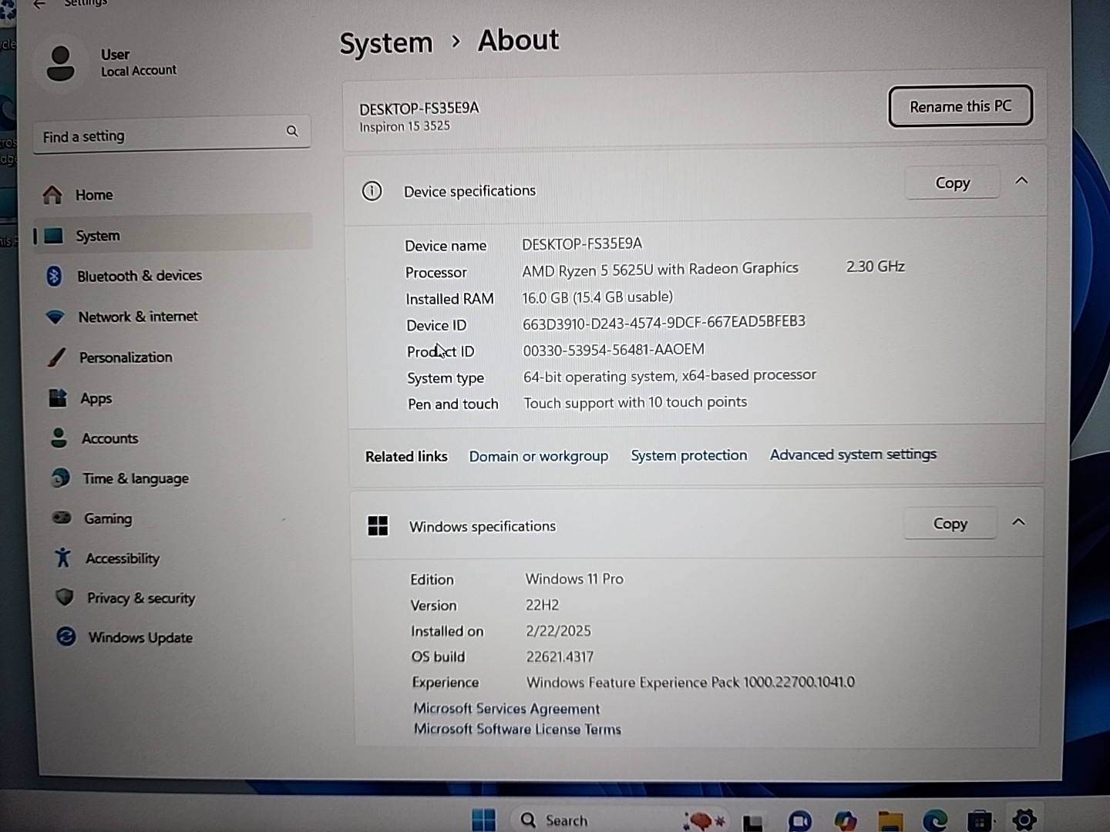
Task: Open System protection link
Action: click(689, 455)
